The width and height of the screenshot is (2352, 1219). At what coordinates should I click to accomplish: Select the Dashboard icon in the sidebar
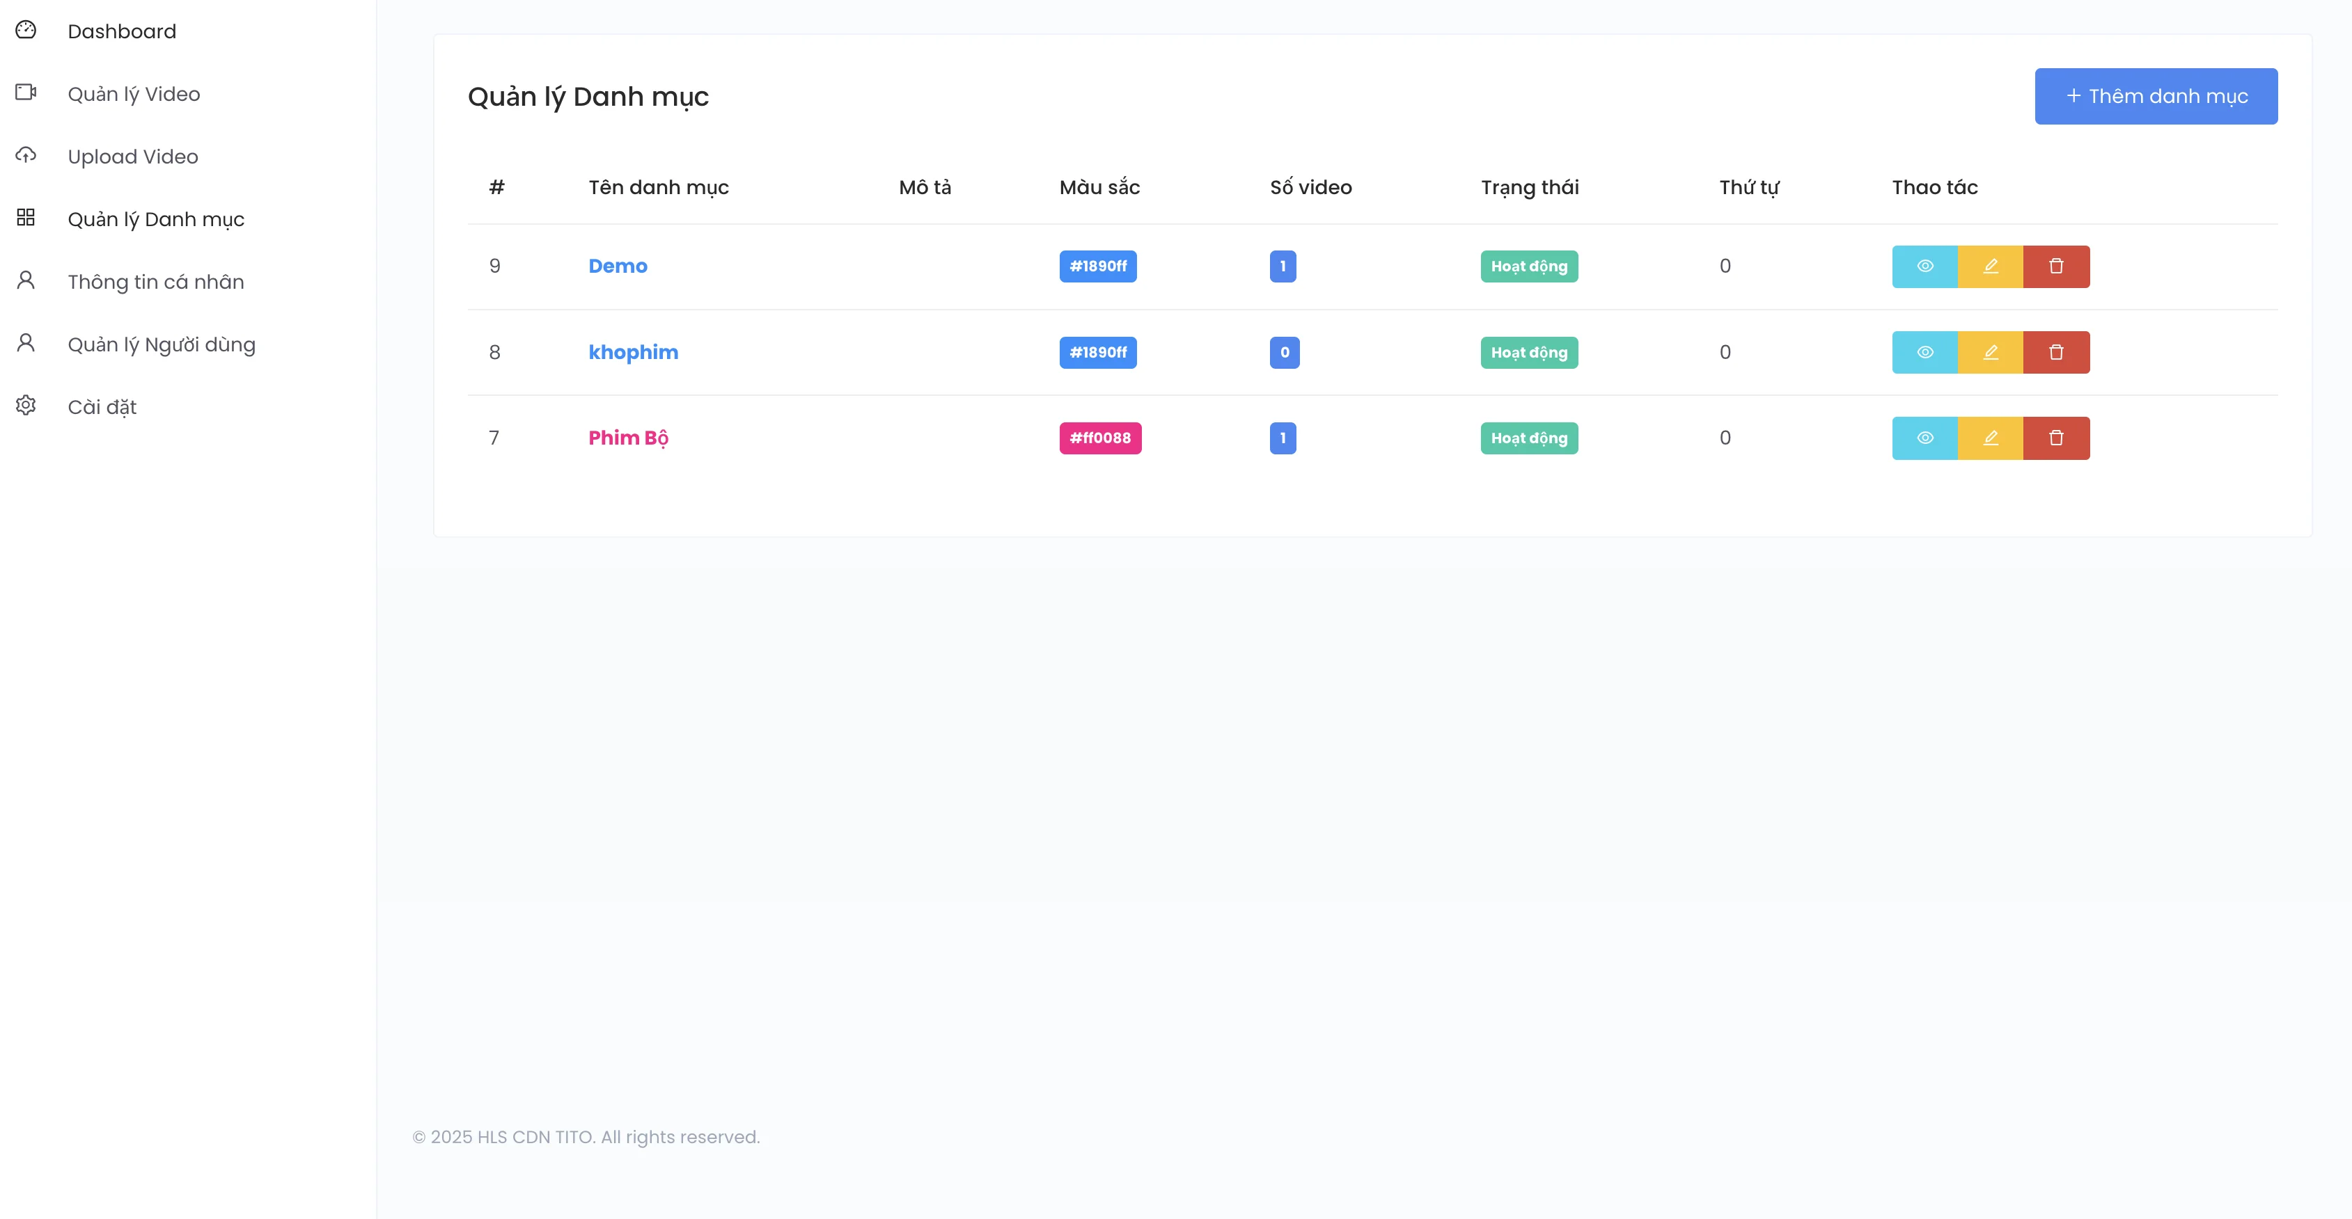point(26,30)
